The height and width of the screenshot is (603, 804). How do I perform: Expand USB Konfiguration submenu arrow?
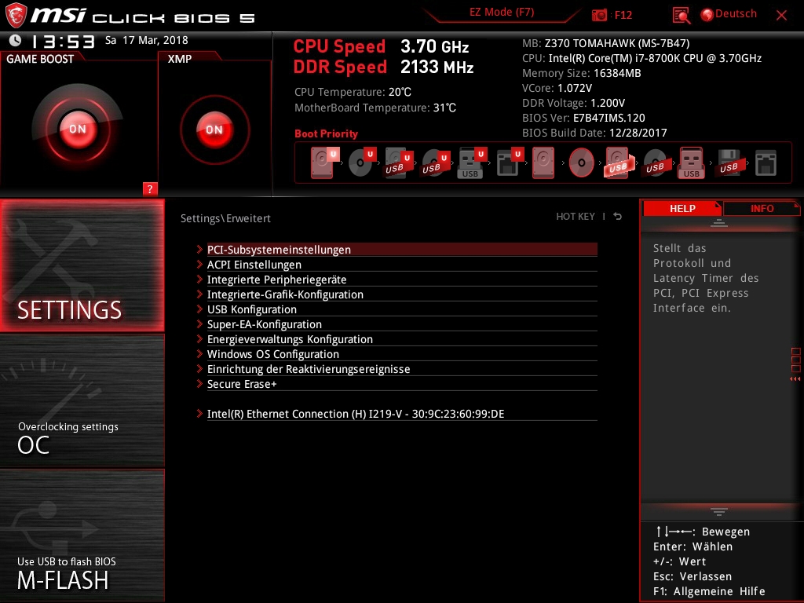199,309
